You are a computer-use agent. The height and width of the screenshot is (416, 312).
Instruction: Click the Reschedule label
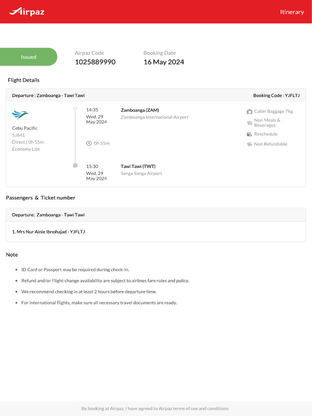tap(266, 134)
